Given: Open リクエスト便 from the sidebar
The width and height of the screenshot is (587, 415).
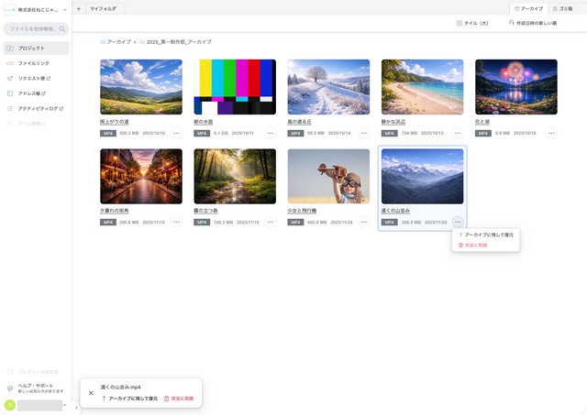Looking at the screenshot, I should click(33, 79).
